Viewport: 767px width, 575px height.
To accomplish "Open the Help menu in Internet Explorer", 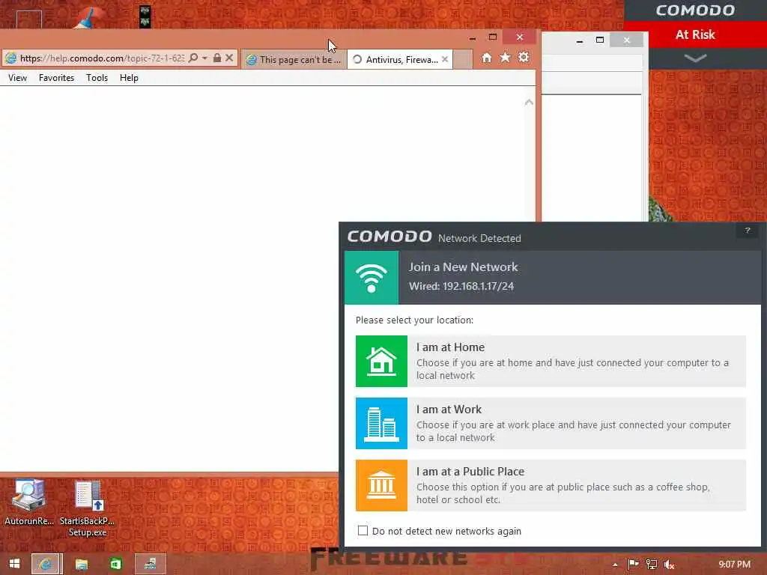I will (129, 78).
